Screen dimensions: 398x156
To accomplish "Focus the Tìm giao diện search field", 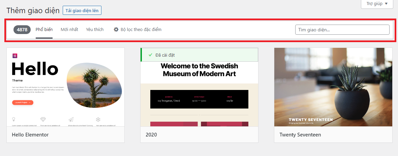I will (342, 30).
